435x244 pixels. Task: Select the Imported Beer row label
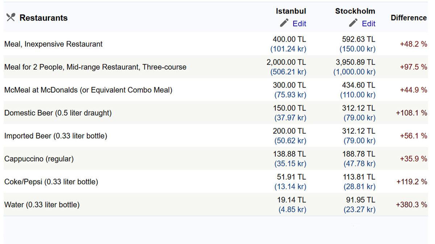click(x=56, y=136)
